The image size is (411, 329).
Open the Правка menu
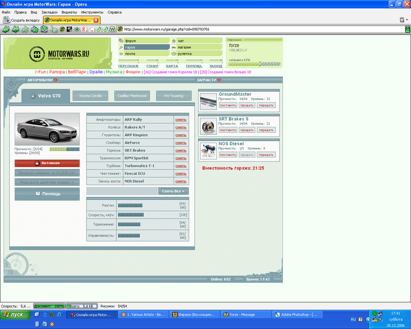click(x=20, y=12)
